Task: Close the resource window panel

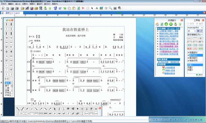Action: pyautogui.click(x=182, y=20)
